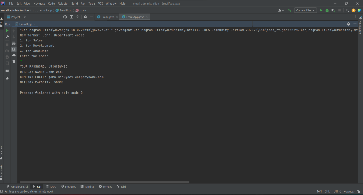The height and width of the screenshot is (195, 363).
Task: Click the green hammer Build Project icon
Action: tap(289, 10)
